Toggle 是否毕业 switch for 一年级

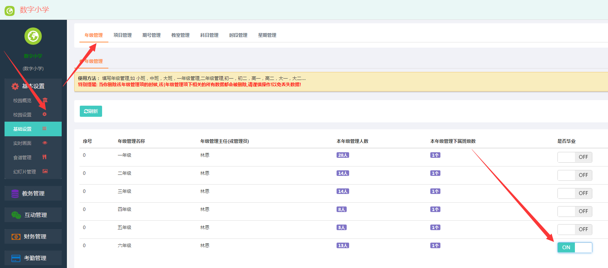pos(575,157)
